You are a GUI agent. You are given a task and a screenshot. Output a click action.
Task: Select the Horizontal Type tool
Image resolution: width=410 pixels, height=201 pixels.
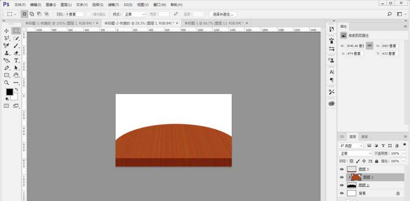pyautogui.click(x=16, y=60)
